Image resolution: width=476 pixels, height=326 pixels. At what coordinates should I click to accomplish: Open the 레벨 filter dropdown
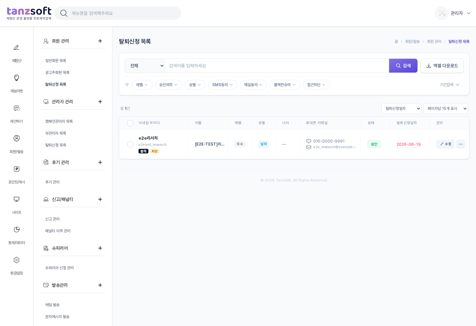[x=142, y=85]
